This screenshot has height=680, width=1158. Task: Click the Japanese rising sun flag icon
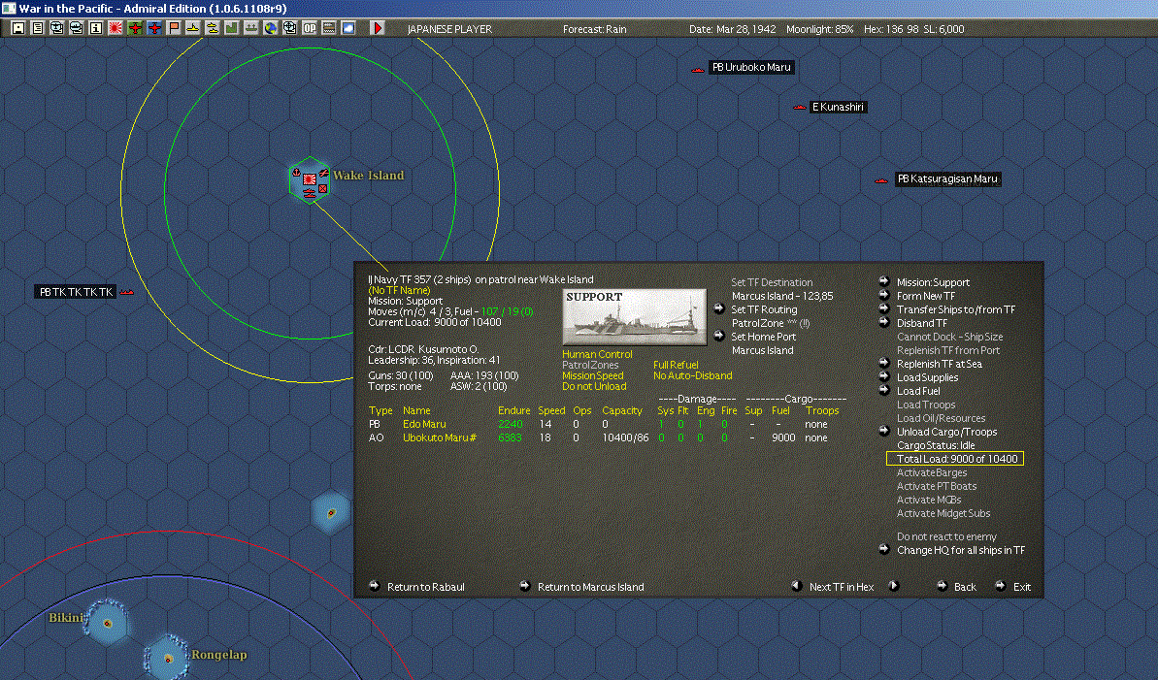coord(116,28)
